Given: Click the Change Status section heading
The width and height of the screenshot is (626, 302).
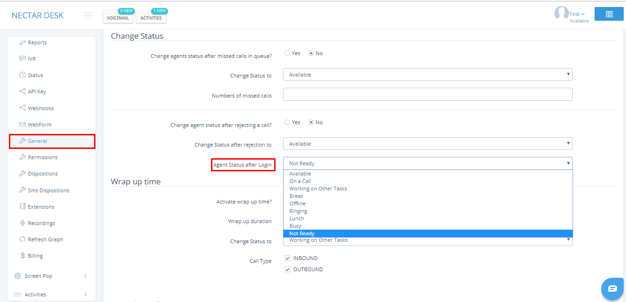Looking at the screenshot, I should click(137, 36).
